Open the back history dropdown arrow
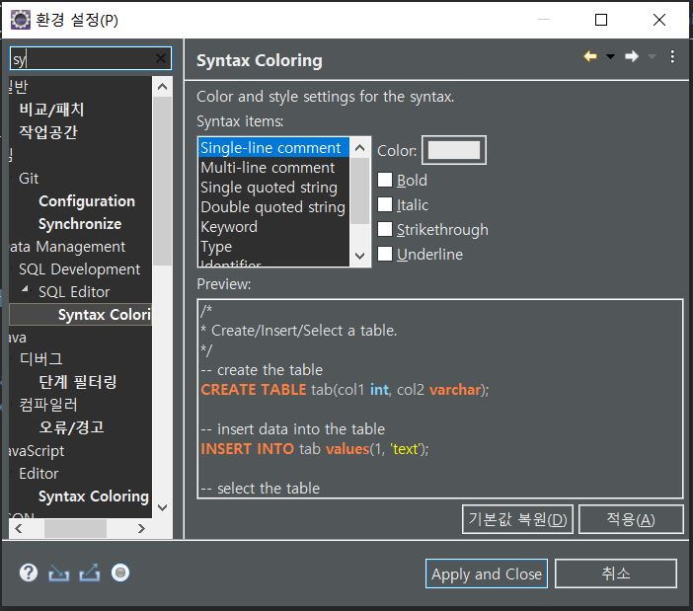The height and width of the screenshot is (611, 693). pos(610,56)
